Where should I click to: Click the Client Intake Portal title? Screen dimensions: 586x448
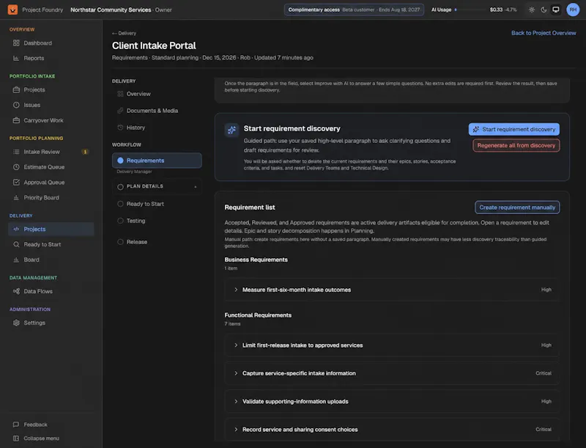pos(154,45)
